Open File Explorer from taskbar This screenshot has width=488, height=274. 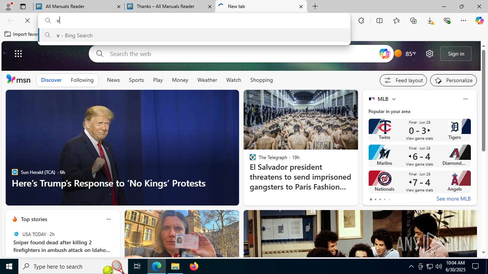point(175,266)
